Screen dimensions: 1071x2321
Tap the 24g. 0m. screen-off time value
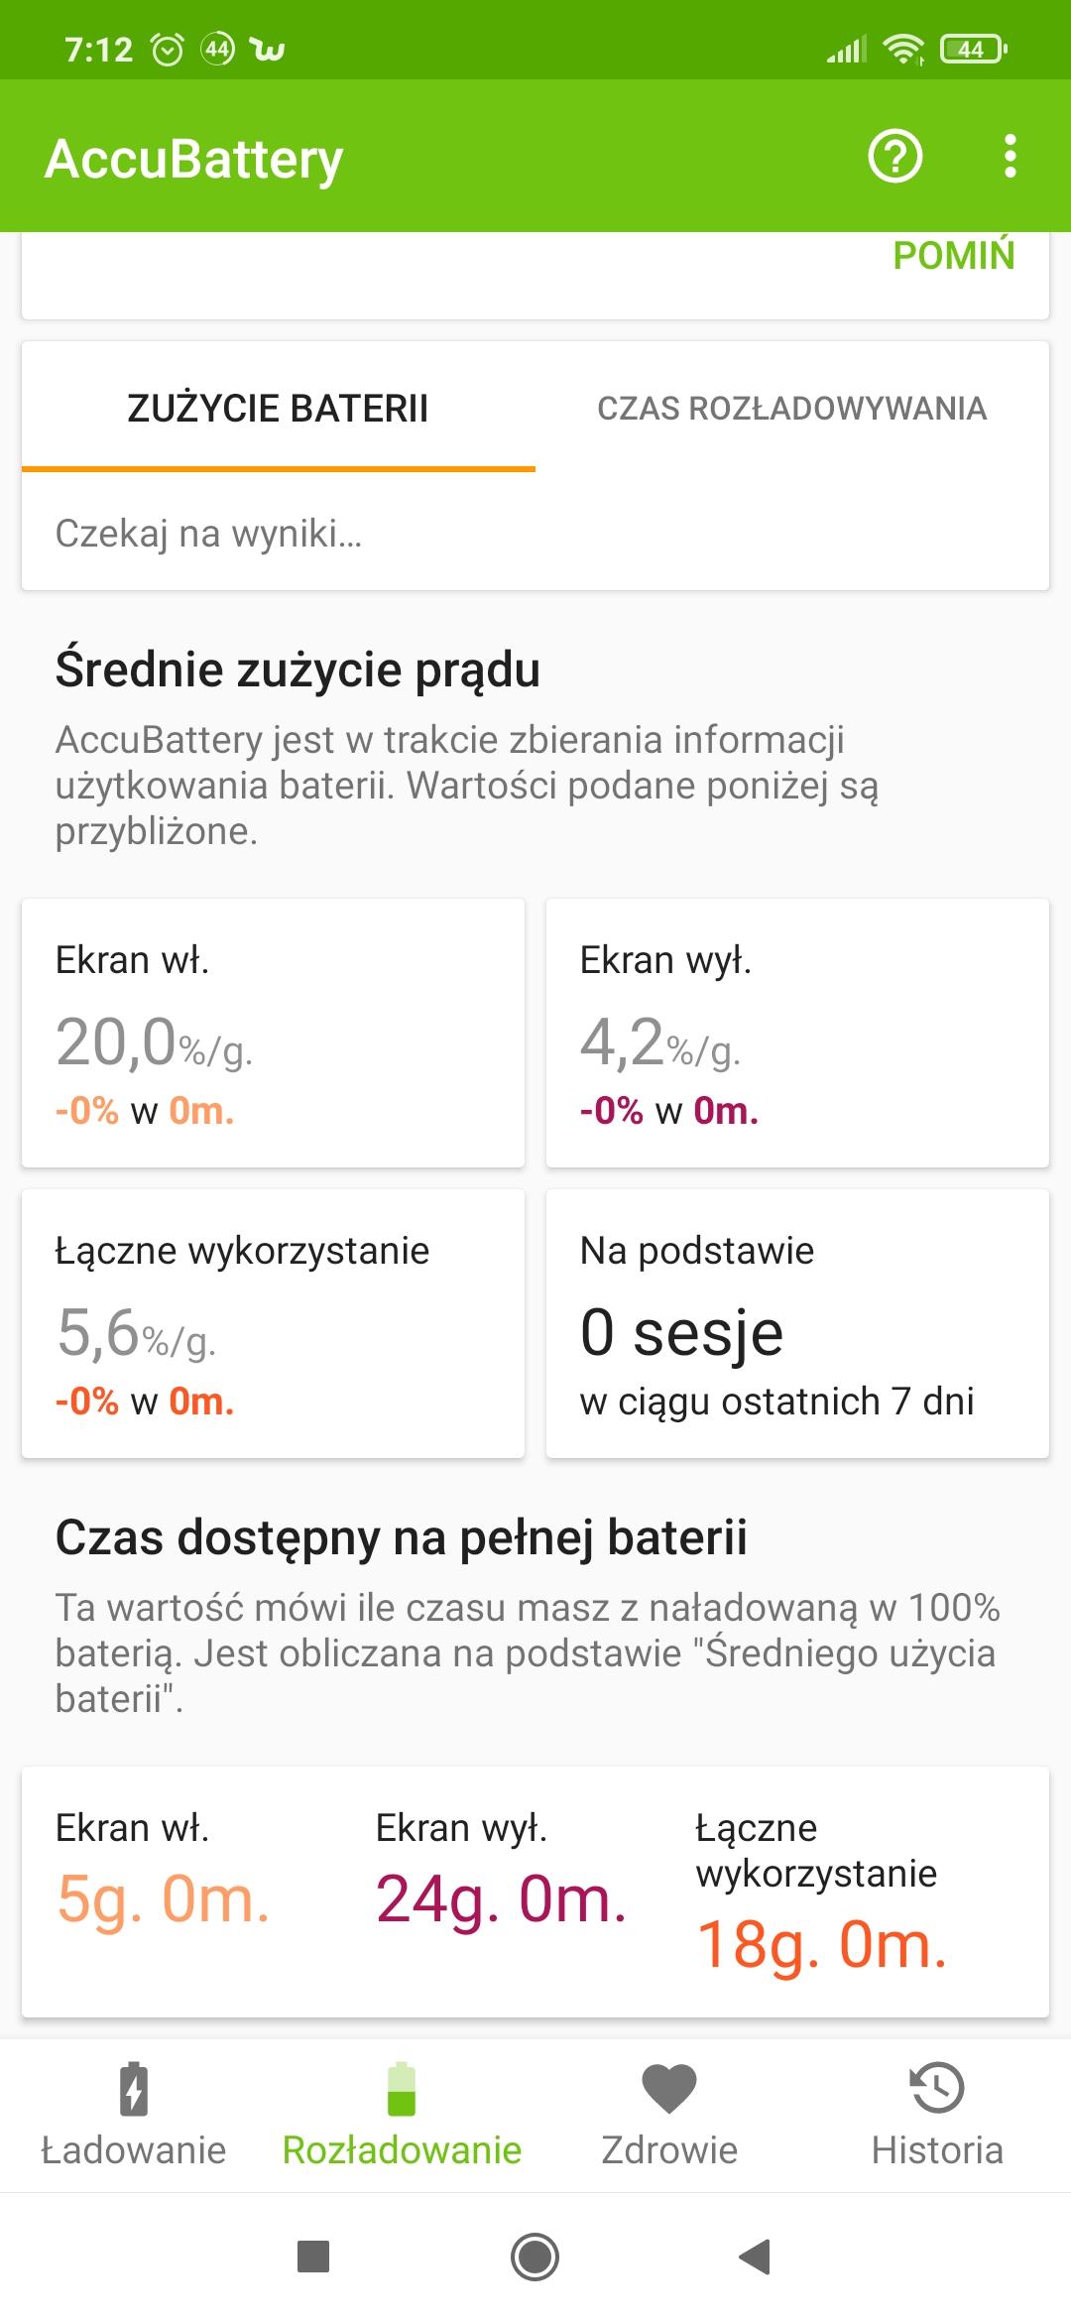tap(501, 1899)
